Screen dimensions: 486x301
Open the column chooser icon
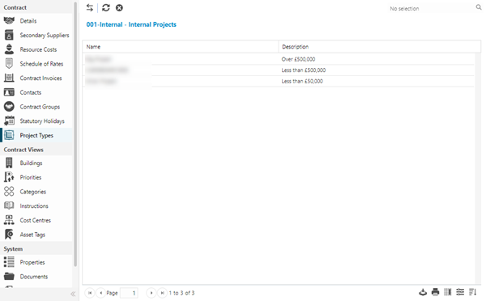(448, 292)
